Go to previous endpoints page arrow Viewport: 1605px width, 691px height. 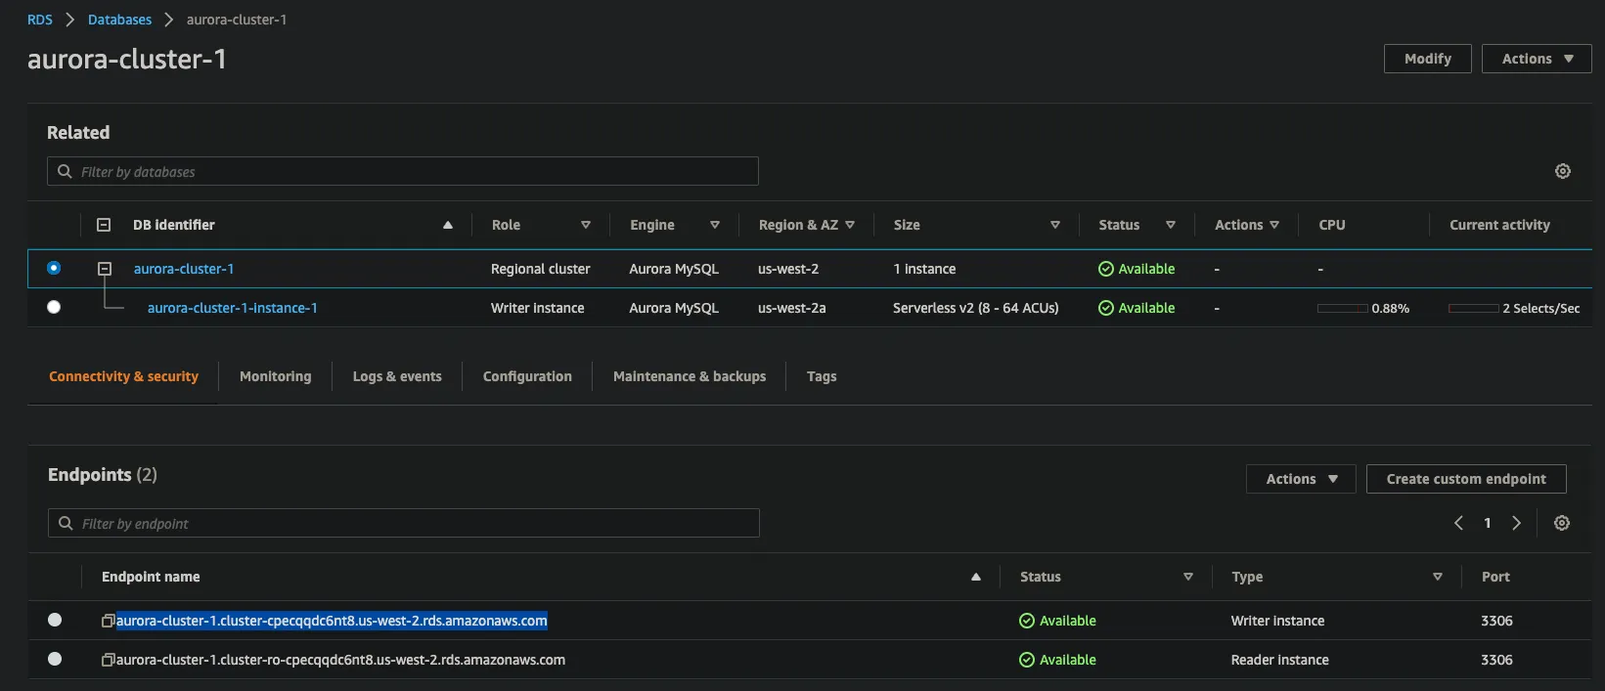[x=1458, y=523]
